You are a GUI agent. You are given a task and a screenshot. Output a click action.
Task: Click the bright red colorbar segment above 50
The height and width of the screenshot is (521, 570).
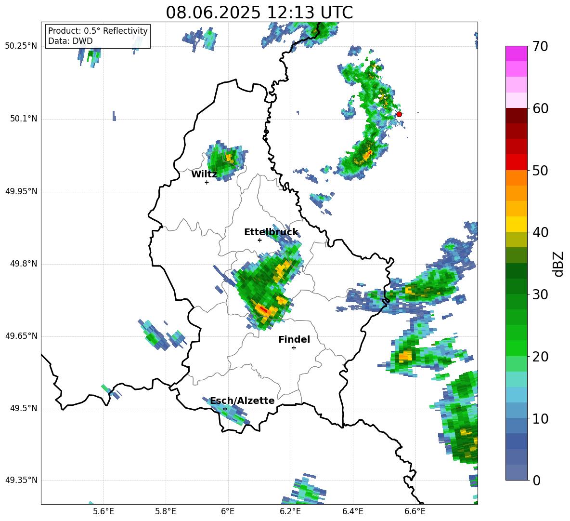[517, 162]
